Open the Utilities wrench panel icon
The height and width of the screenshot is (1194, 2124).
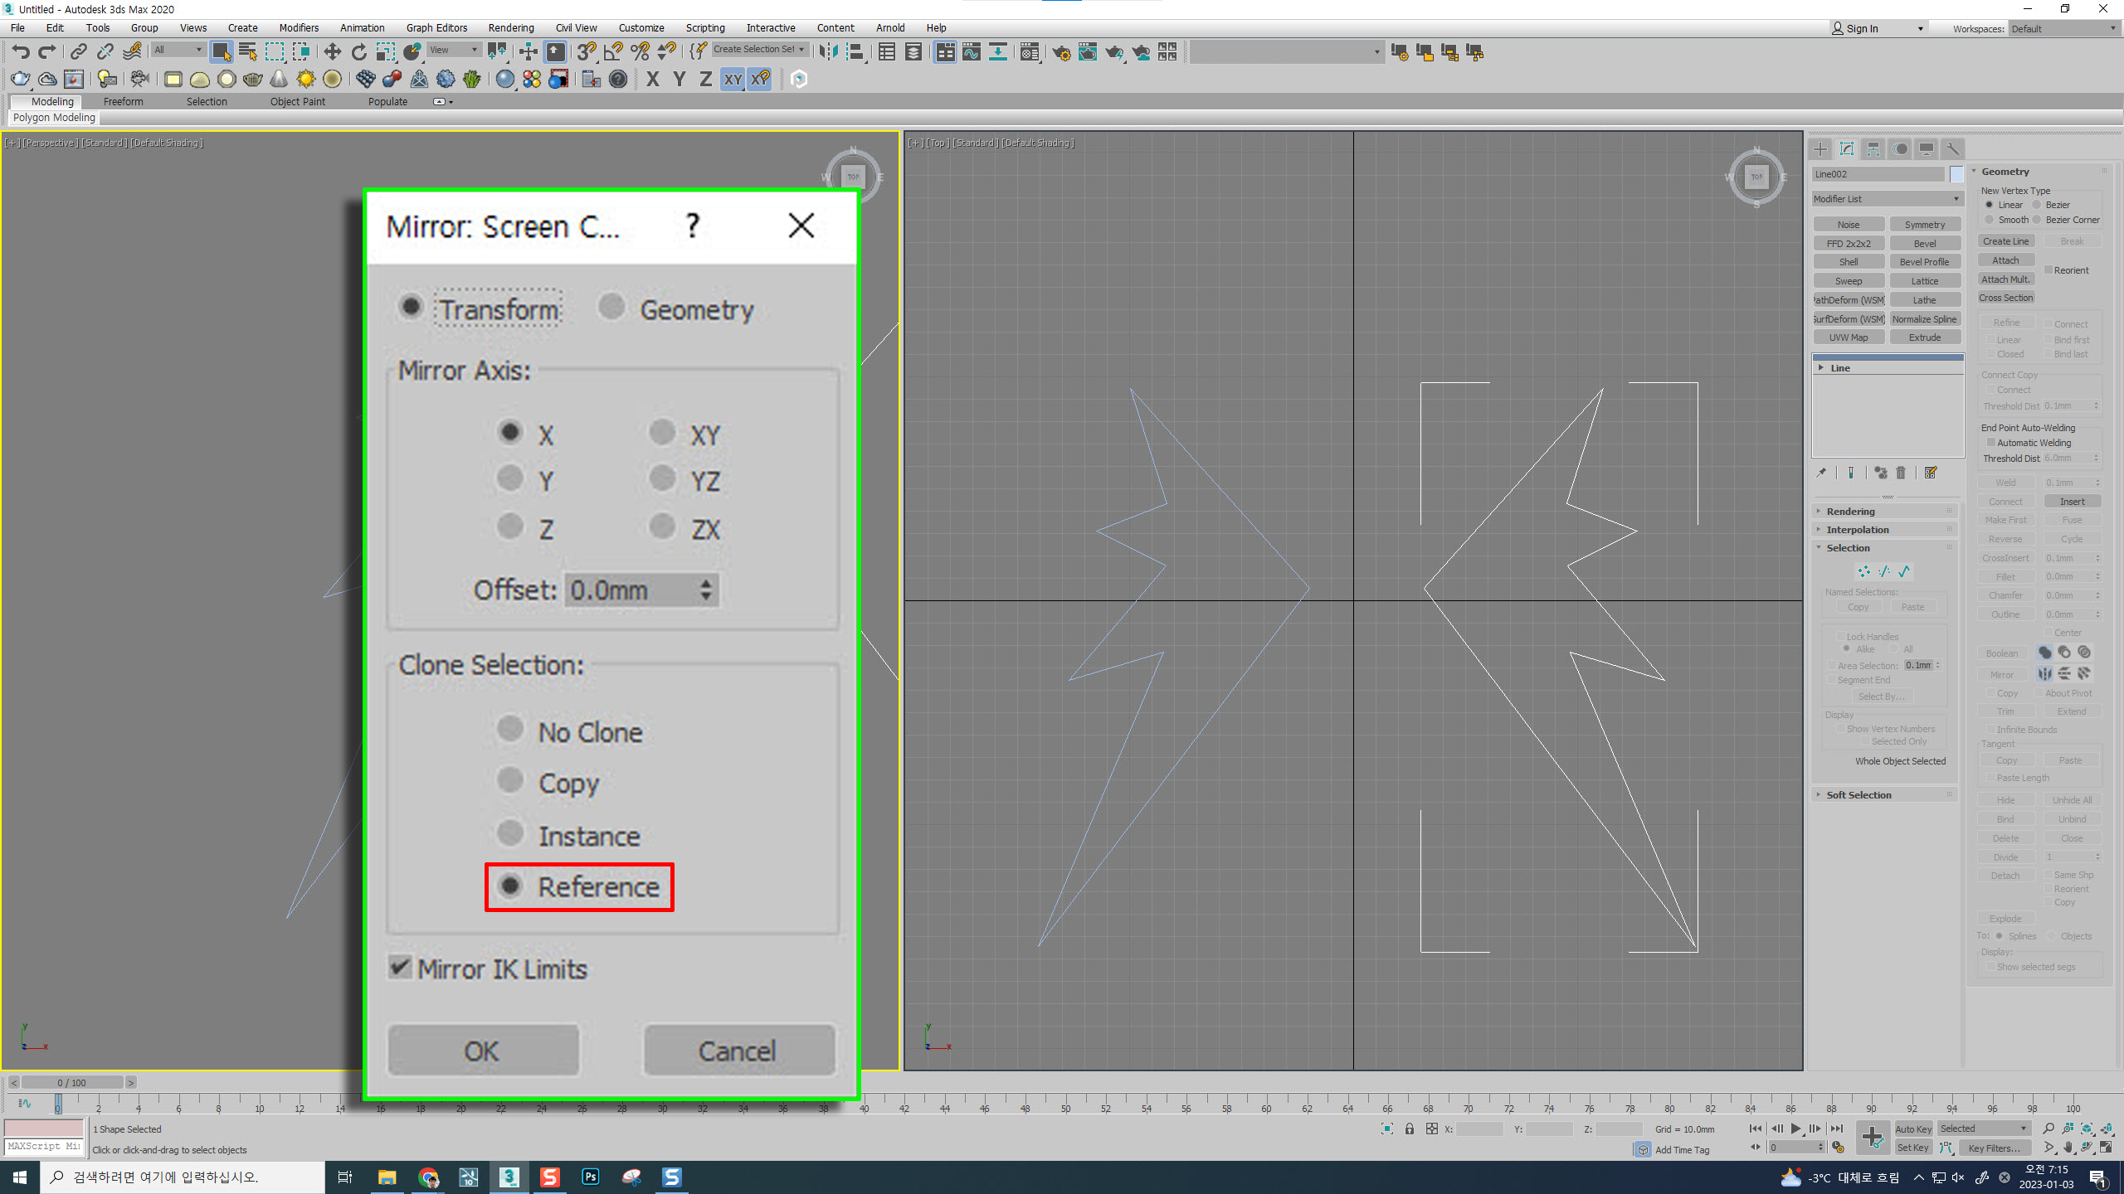(1953, 149)
